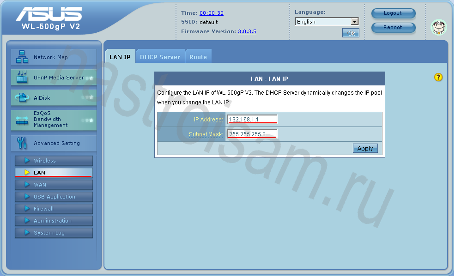The width and height of the screenshot is (455, 277).
Task: Open USB Application menu item
Action: (54, 197)
